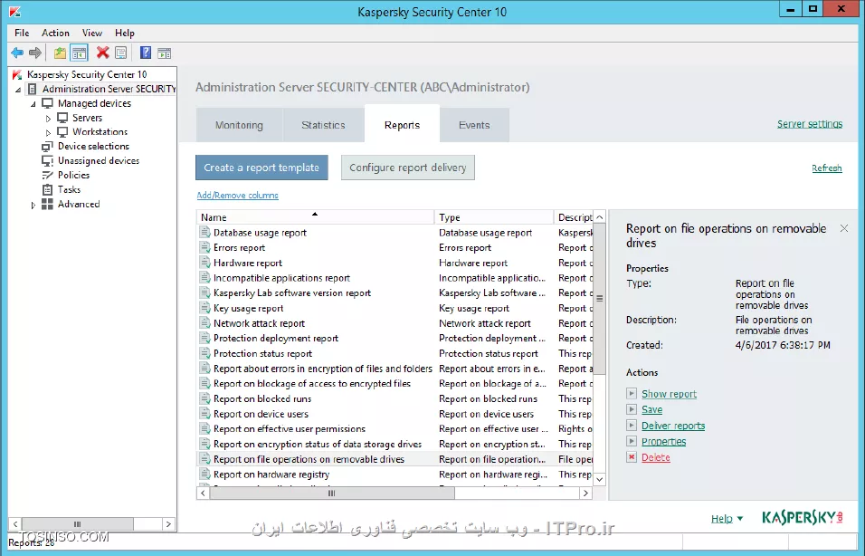Switch to the Events tab
Viewport: 865px width, 556px height.
coord(474,125)
